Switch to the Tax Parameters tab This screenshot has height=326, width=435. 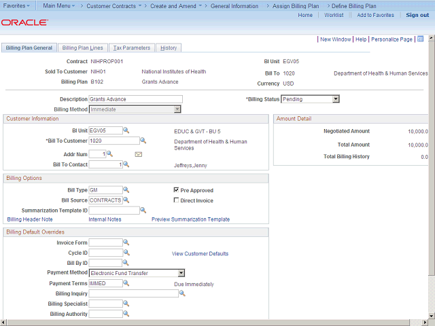pos(132,48)
